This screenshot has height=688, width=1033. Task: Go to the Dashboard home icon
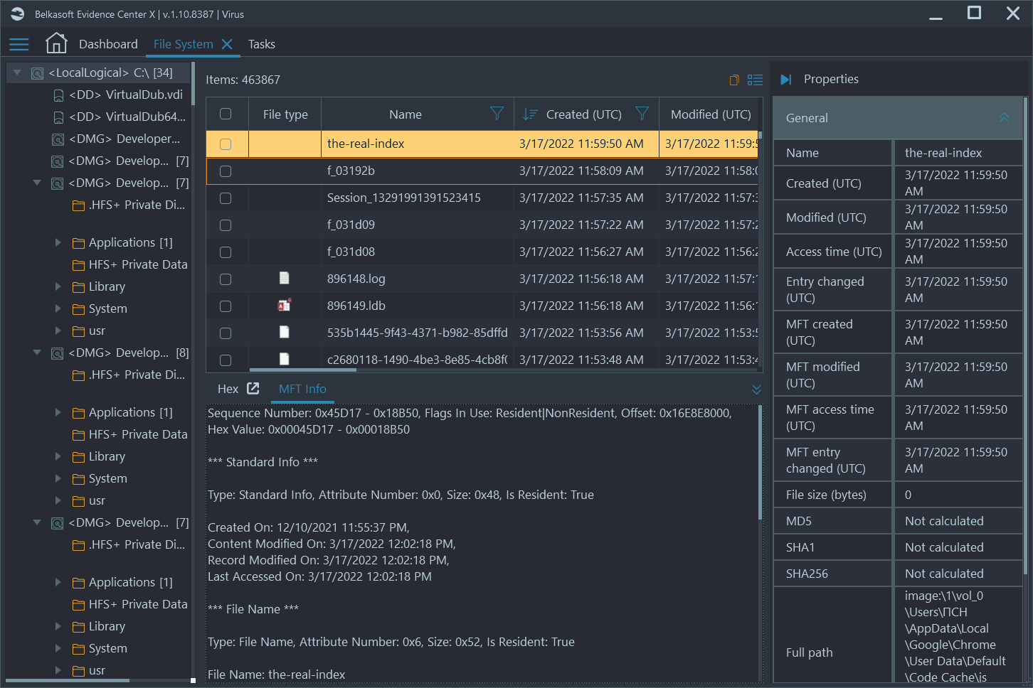(x=56, y=43)
